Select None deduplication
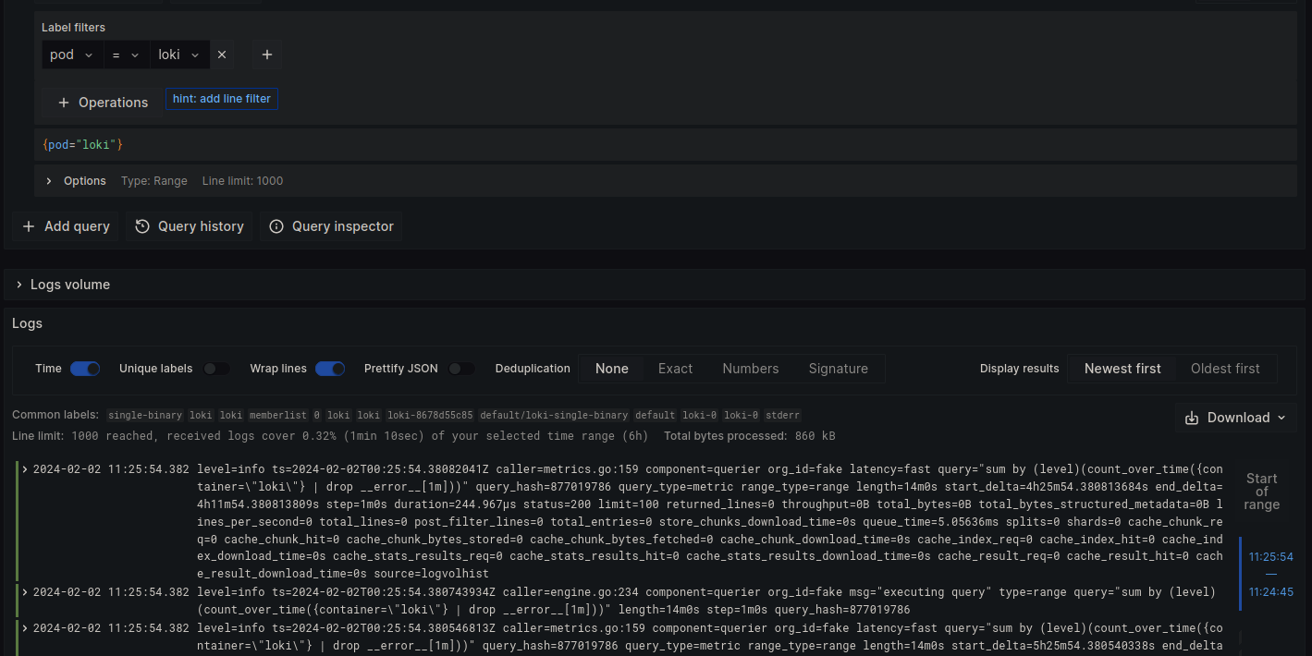The height and width of the screenshot is (656, 1312). coord(612,369)
